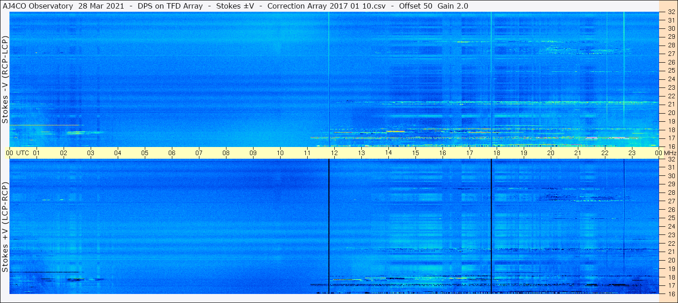The width and height of the screenshot is (678, 303).
Task: Select the 18 hour tick label on time axis
Action: 497,153
